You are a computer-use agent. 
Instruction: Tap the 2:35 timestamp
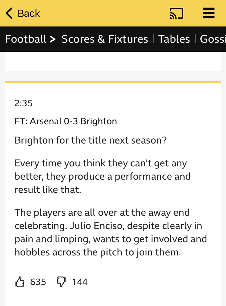coord(24,103)
